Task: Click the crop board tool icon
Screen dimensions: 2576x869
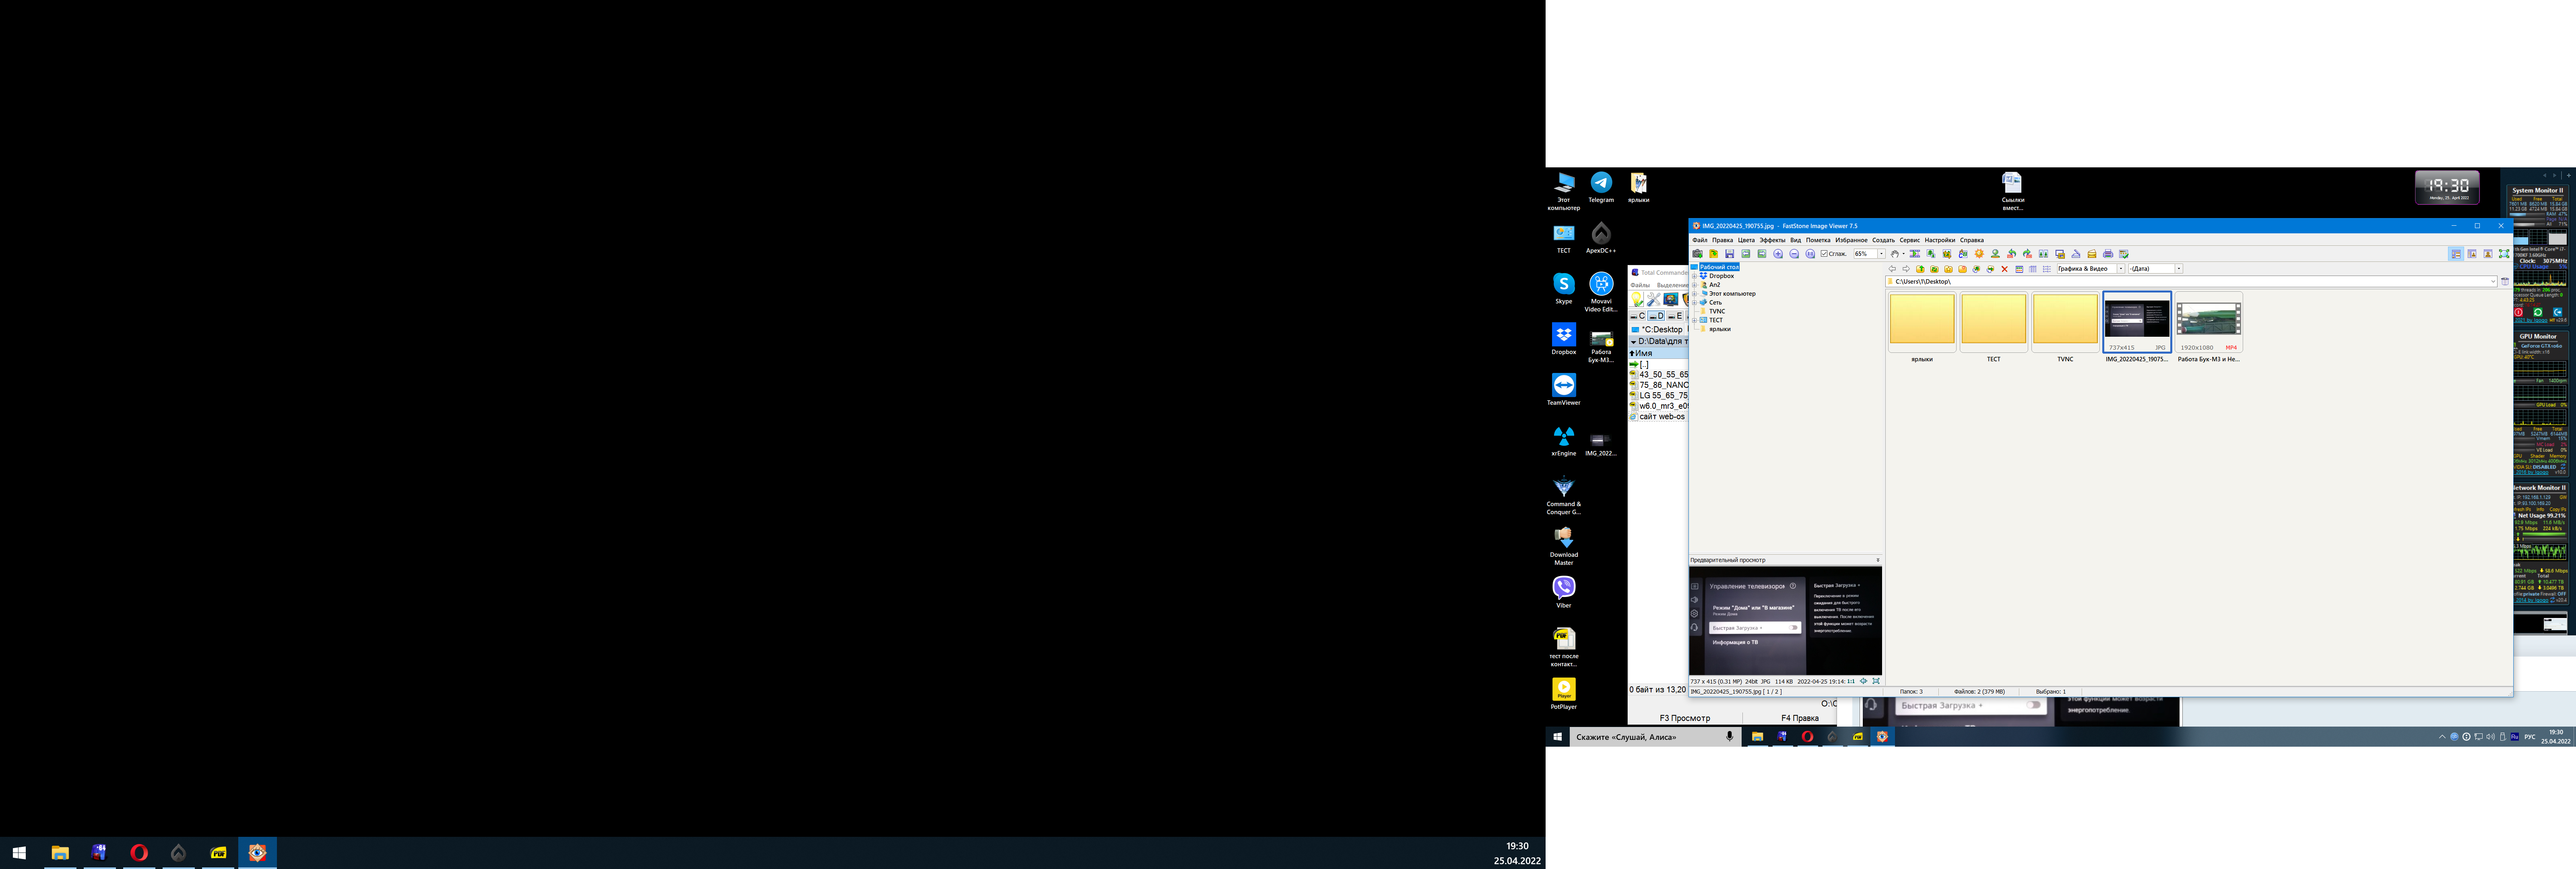Action: coord(1947,254)
